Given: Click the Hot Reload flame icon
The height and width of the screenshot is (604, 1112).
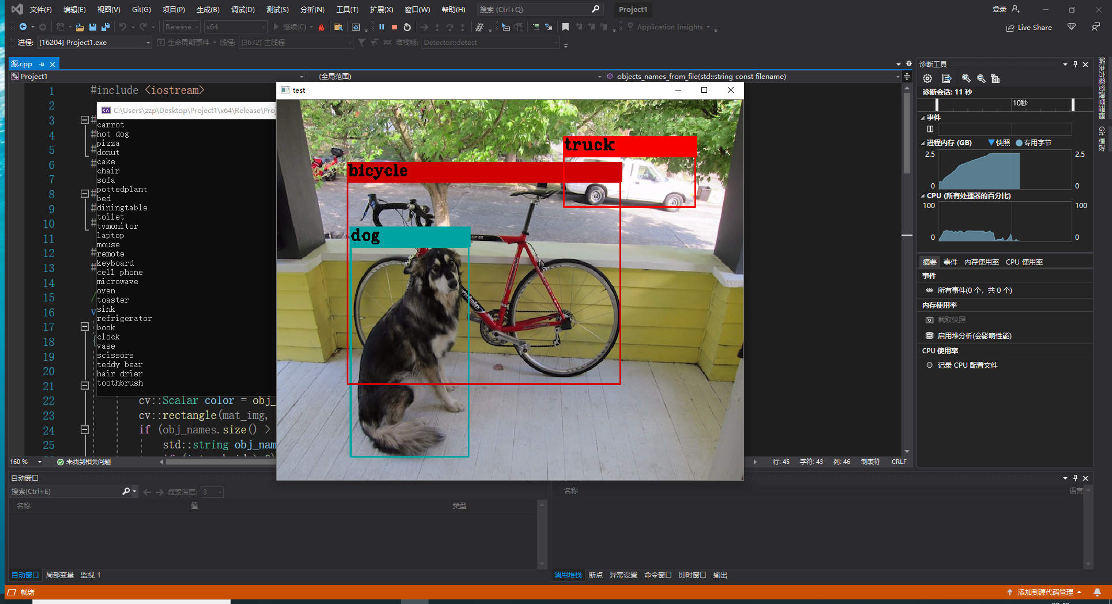Looking at the screenshot, I should (x=322, y=27).
